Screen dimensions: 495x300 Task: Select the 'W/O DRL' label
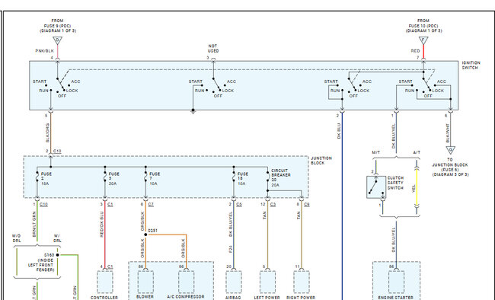click(17, 238)
